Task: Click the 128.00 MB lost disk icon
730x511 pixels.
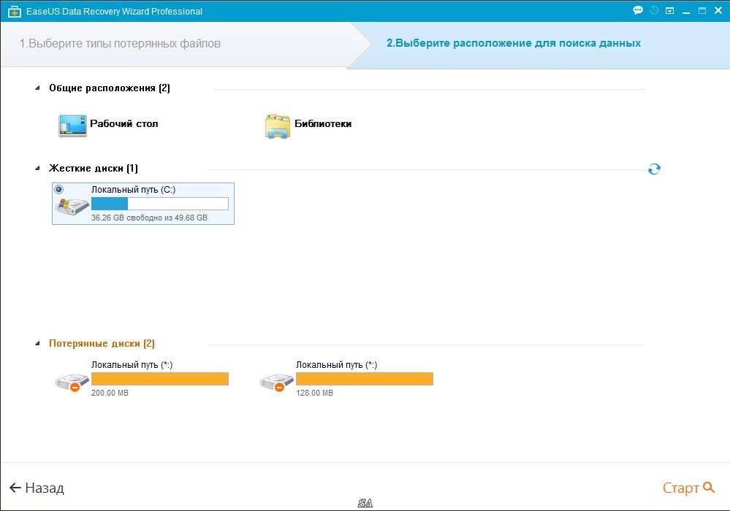Action: pos(276,383)
